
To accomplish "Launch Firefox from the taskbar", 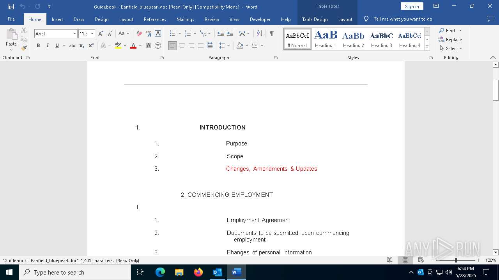I will 198,272.
